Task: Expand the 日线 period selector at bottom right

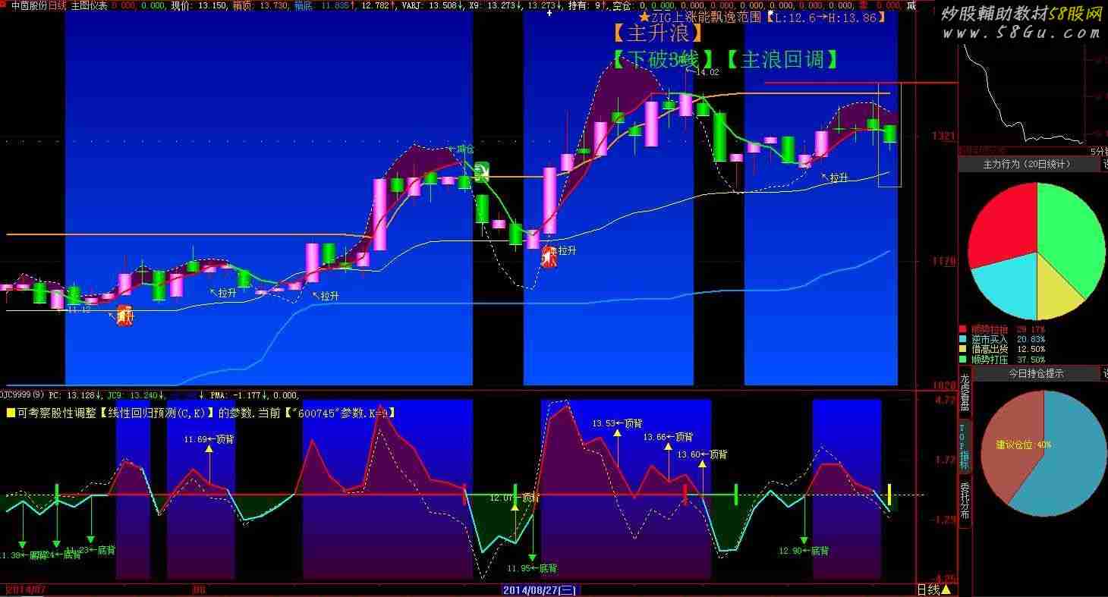Action: coord(933,590)
